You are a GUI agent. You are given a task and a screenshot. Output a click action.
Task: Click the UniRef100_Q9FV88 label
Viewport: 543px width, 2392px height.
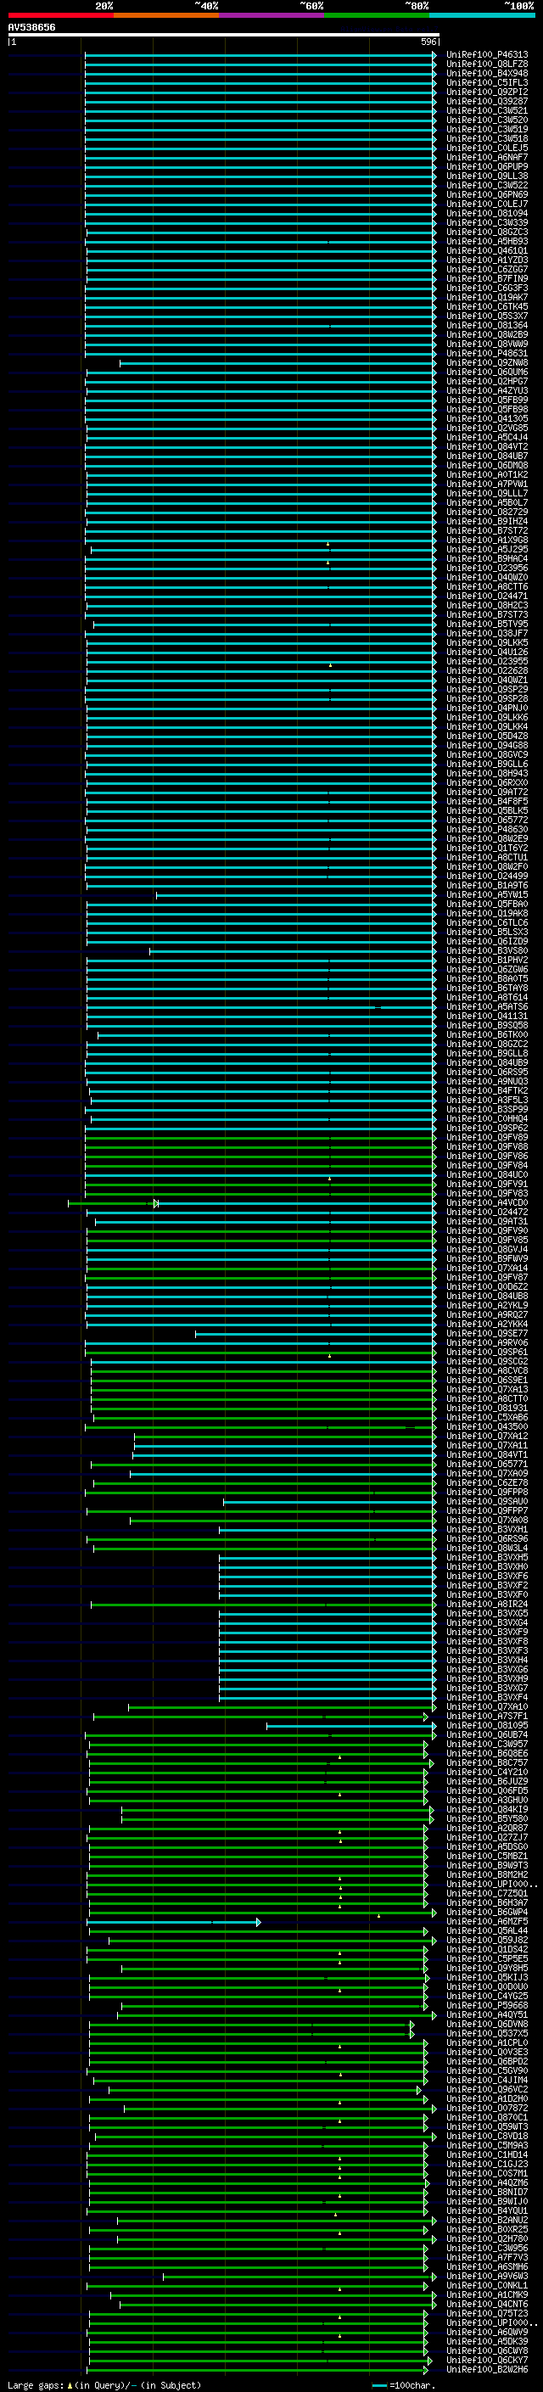487,1147
